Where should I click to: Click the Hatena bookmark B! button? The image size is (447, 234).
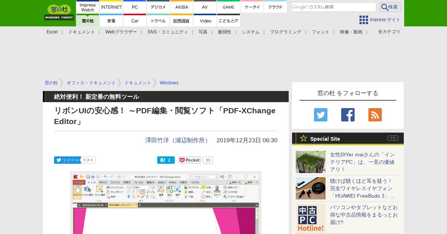(166, 160)
